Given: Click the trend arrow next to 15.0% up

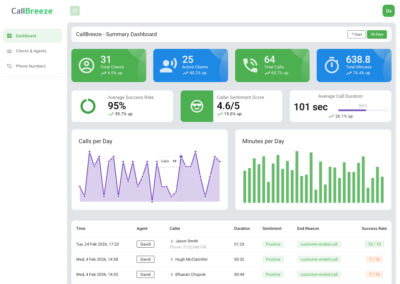Looking at the screenshot, I should coord(220,114).
